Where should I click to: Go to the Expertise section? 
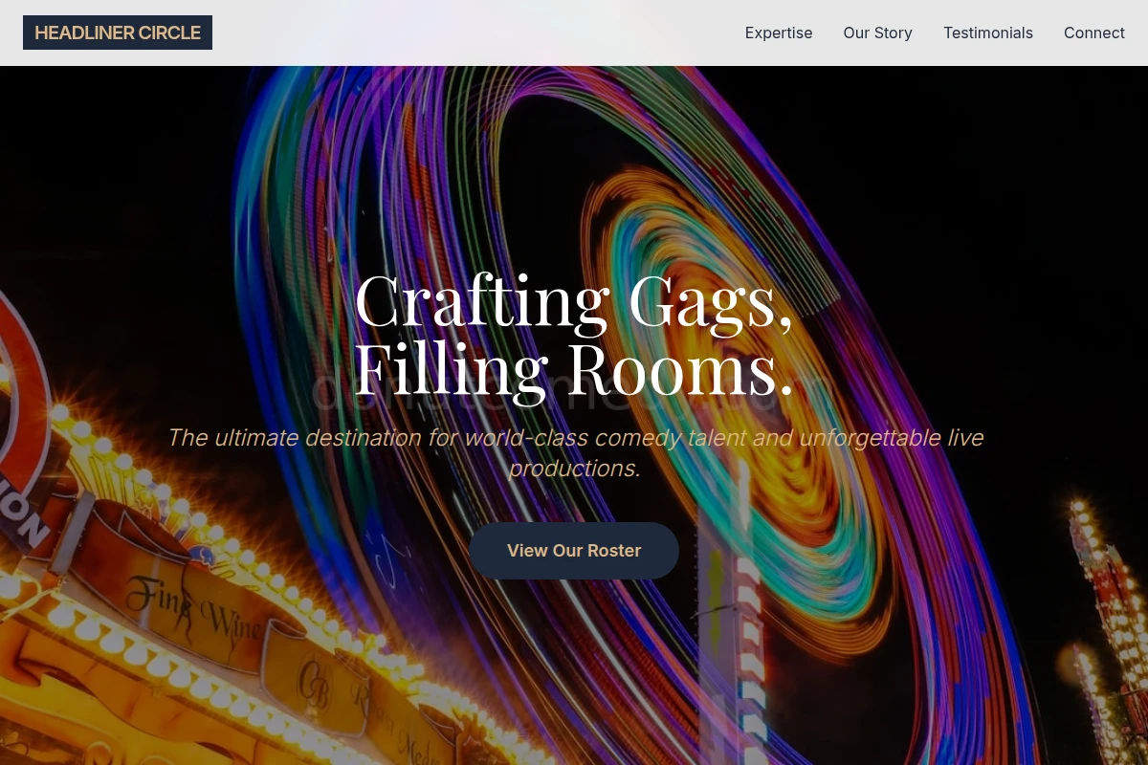point(779,33)
